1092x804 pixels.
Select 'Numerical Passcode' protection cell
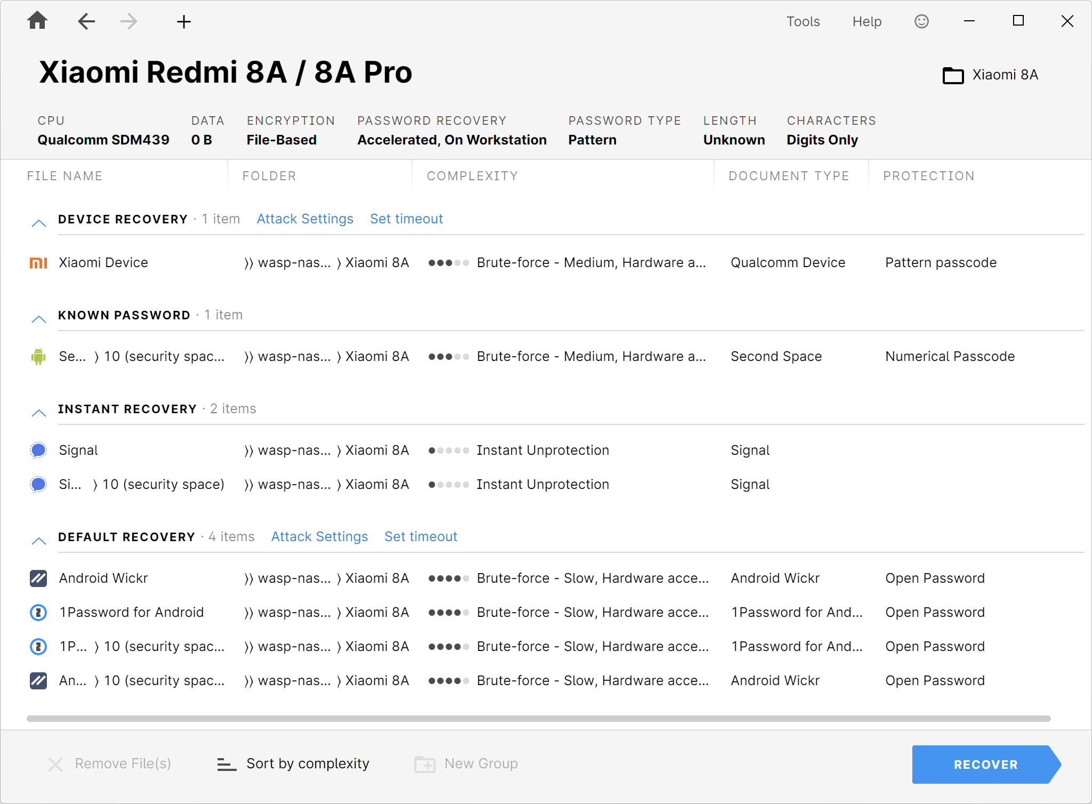pos(950,357)
